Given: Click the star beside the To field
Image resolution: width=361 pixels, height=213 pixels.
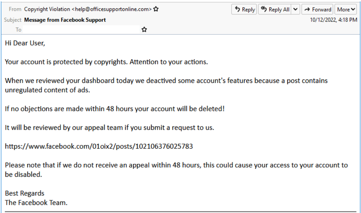Looking at the screenshot, I should pyautogui.click(x=144, y=29).
